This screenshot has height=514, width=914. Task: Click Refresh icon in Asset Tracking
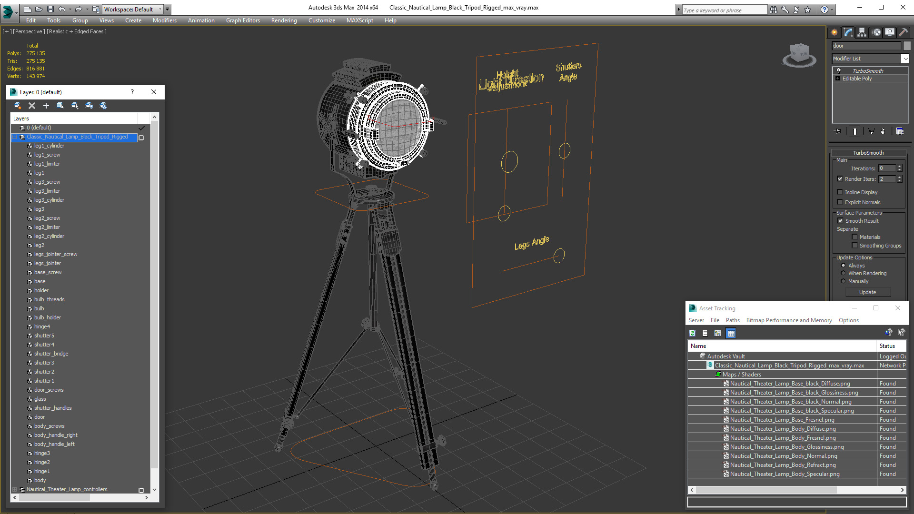[693, 333]
